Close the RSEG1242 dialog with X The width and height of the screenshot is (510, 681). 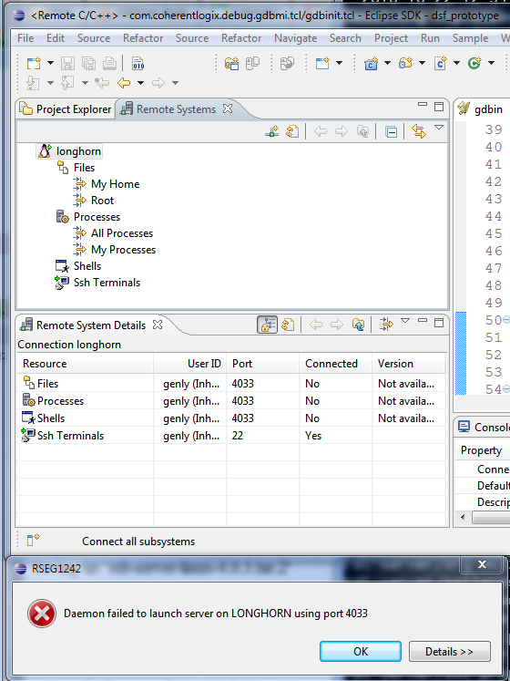(482, 564)
